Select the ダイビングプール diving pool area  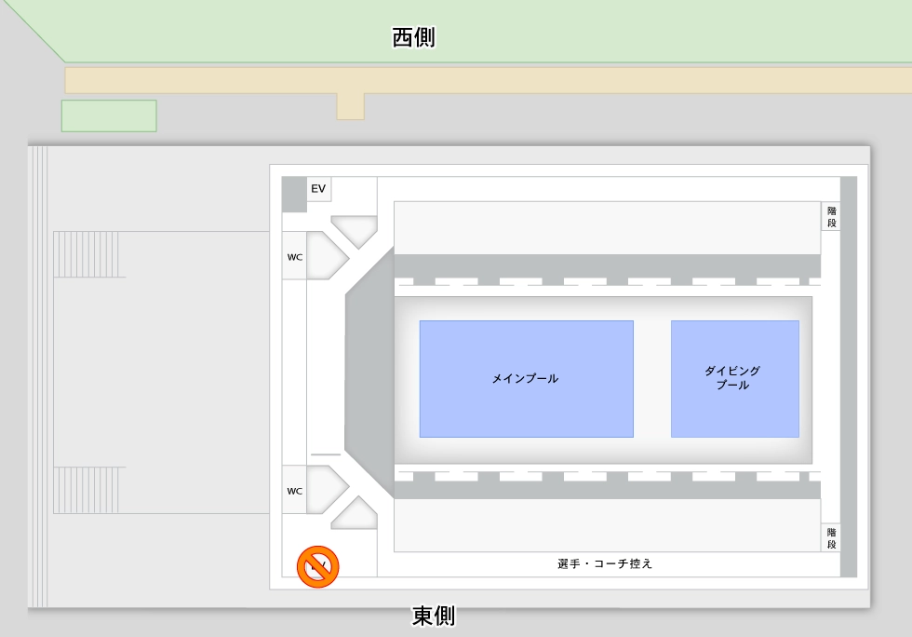click(x=734, y=379)
